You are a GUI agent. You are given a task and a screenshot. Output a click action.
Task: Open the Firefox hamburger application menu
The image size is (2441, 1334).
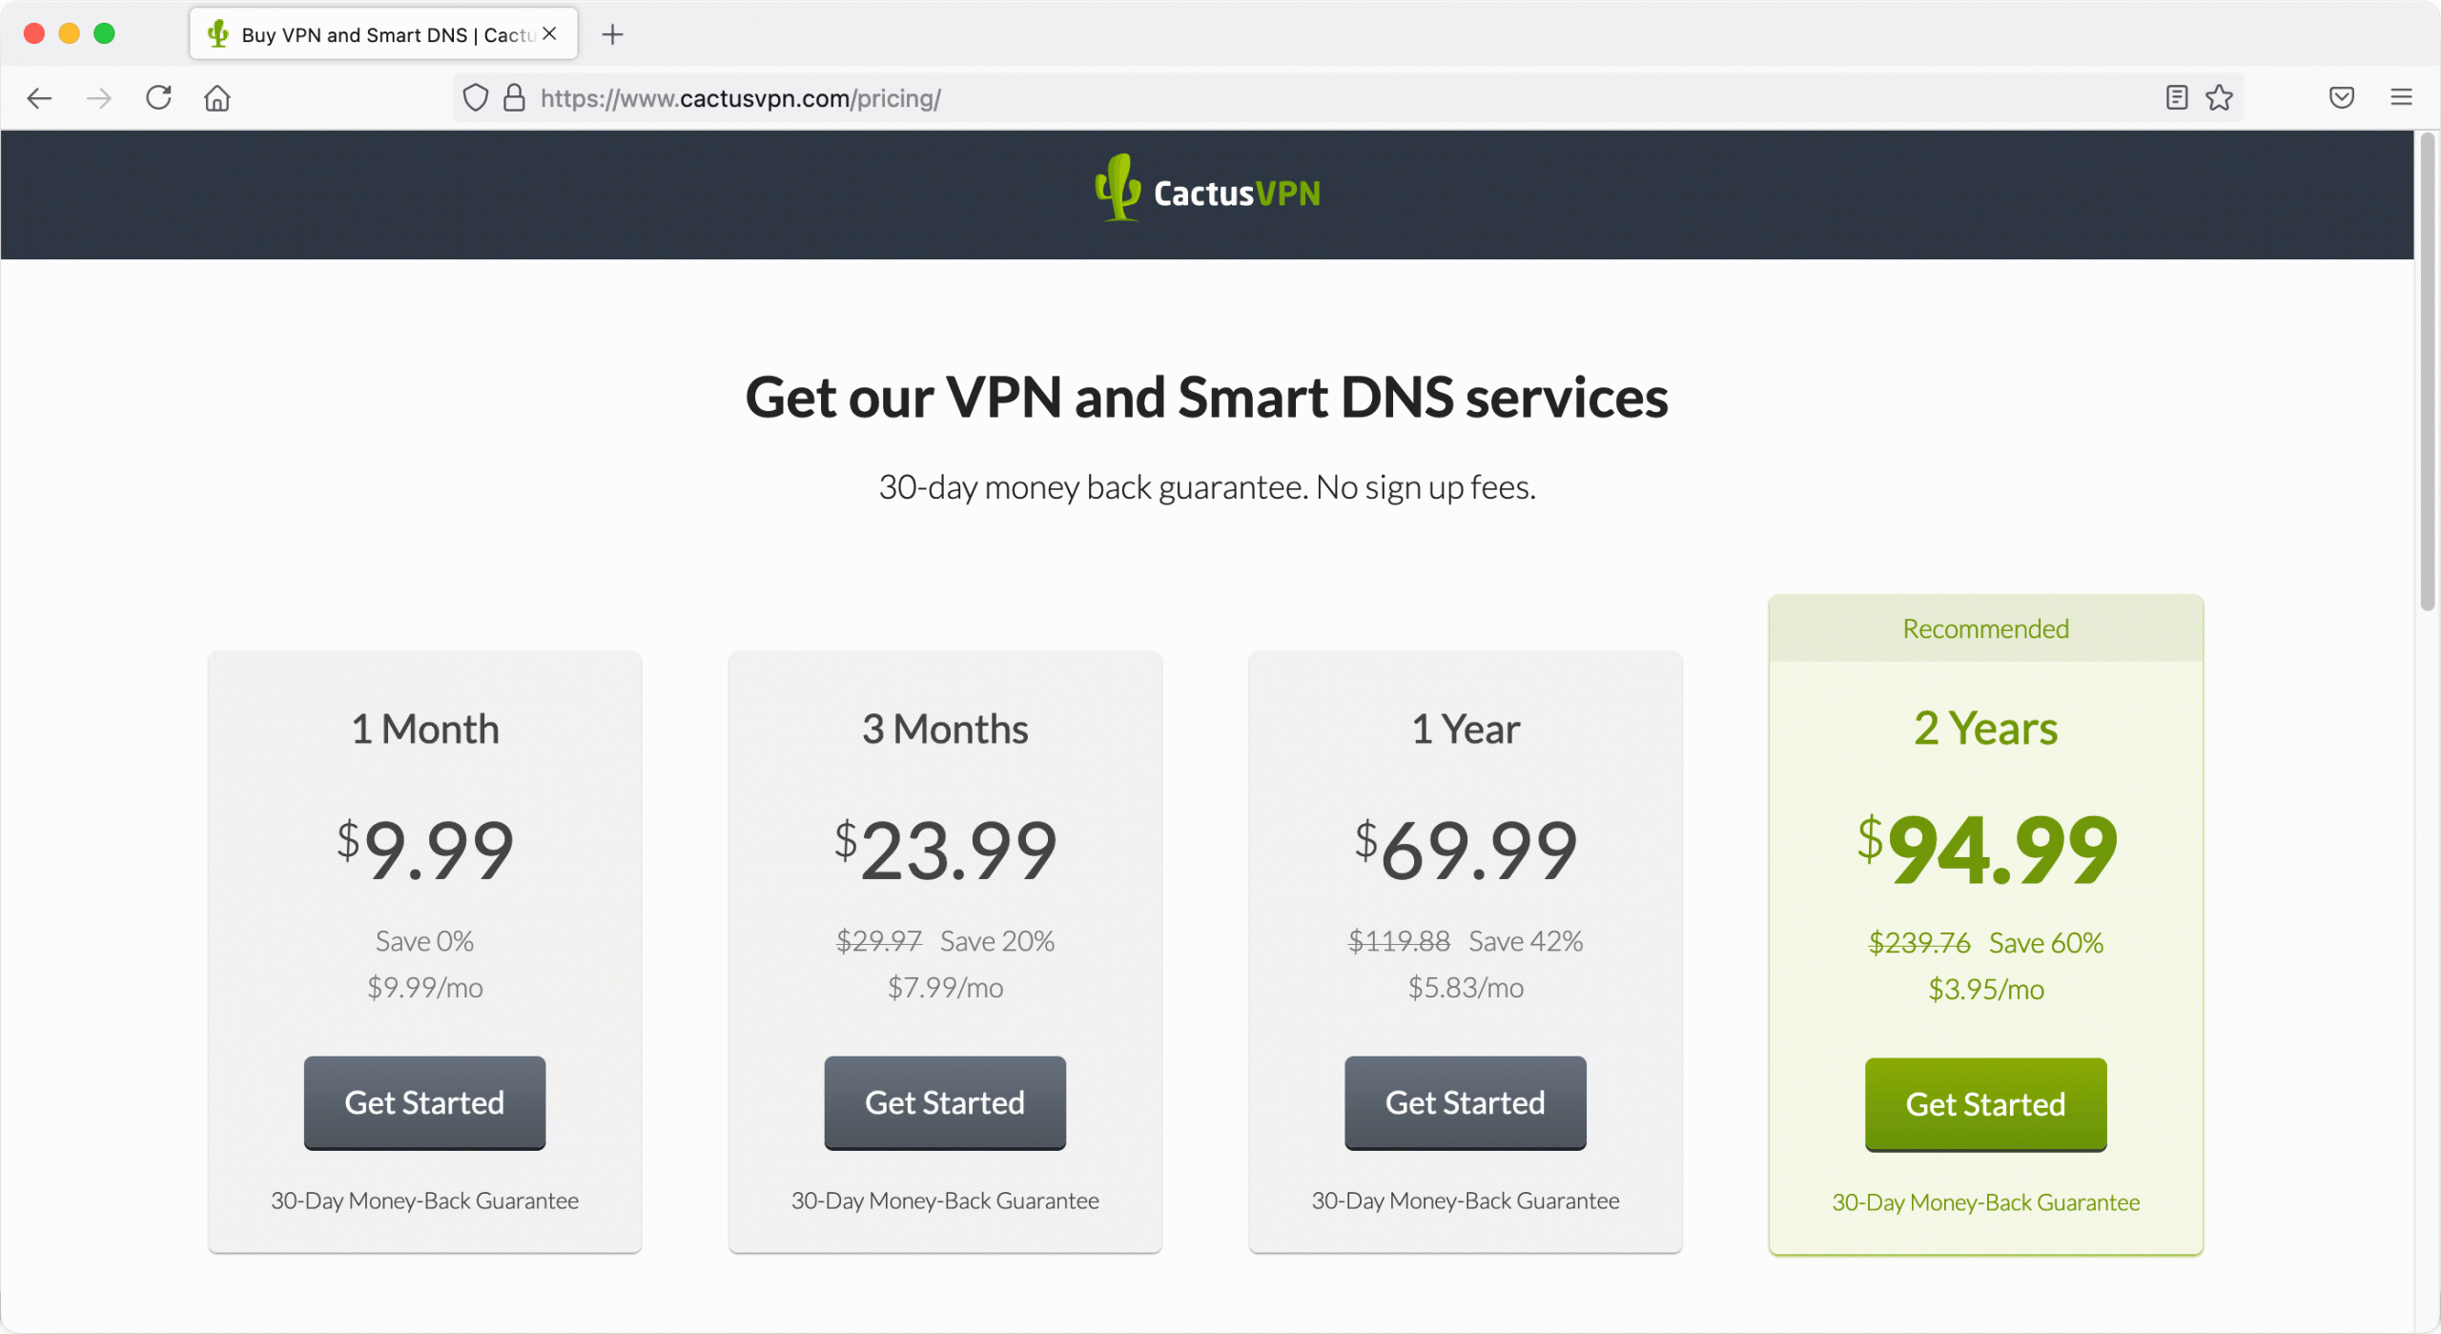2402,97
